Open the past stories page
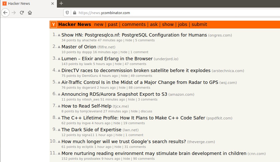 (113, 24)
